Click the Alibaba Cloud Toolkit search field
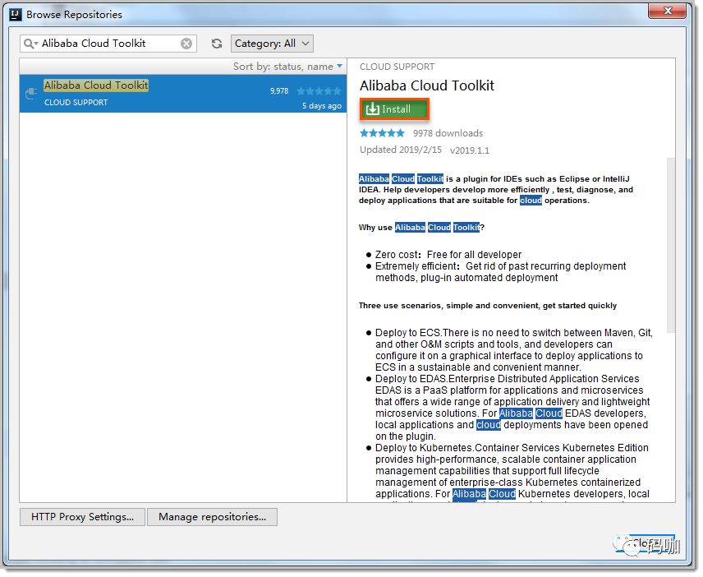The width and height of the screenshot is (703, 577). [108, 44]
